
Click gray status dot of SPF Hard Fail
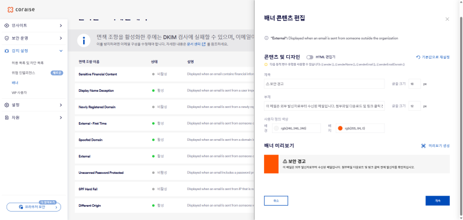(153, 189)
